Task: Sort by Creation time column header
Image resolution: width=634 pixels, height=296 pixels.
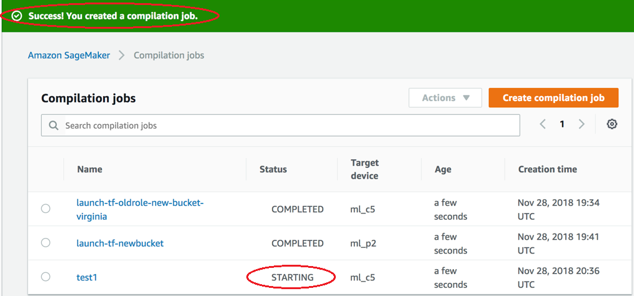Action: tap(547, 169)
